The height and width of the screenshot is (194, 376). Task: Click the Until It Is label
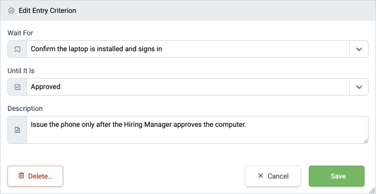tap(21, 71)
